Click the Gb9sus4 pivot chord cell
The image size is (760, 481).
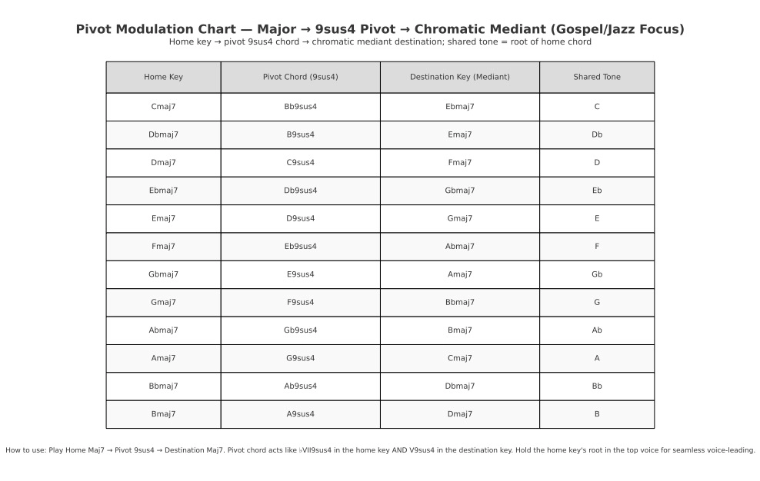[x=300, y=330]
